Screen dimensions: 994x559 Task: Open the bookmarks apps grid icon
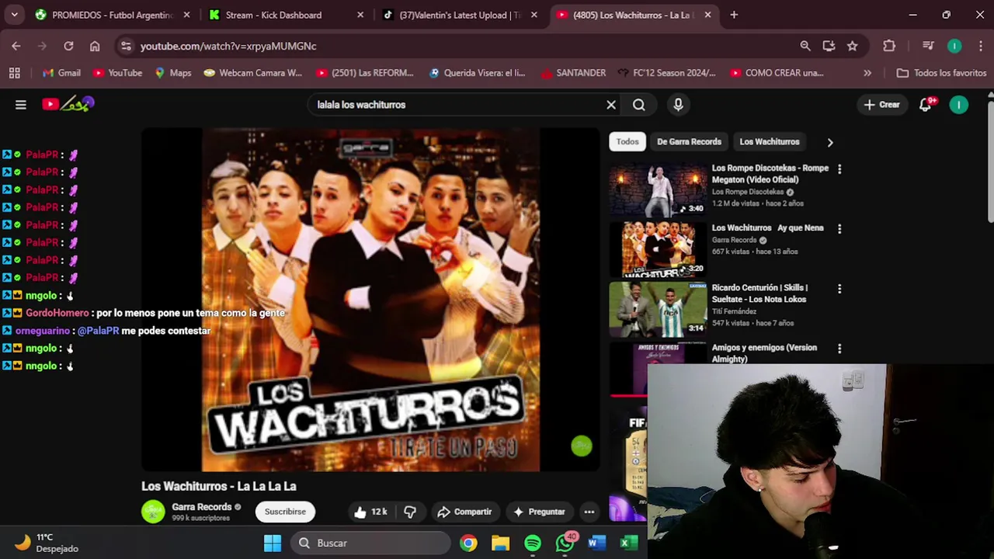[14, 73]
